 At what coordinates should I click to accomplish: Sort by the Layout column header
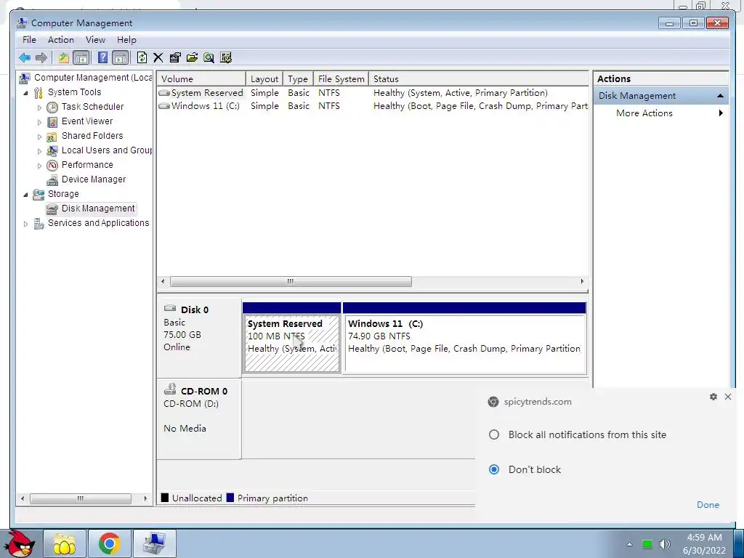tap(264, 78)
